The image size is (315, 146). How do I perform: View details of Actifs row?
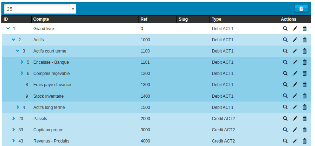[285, 40]
